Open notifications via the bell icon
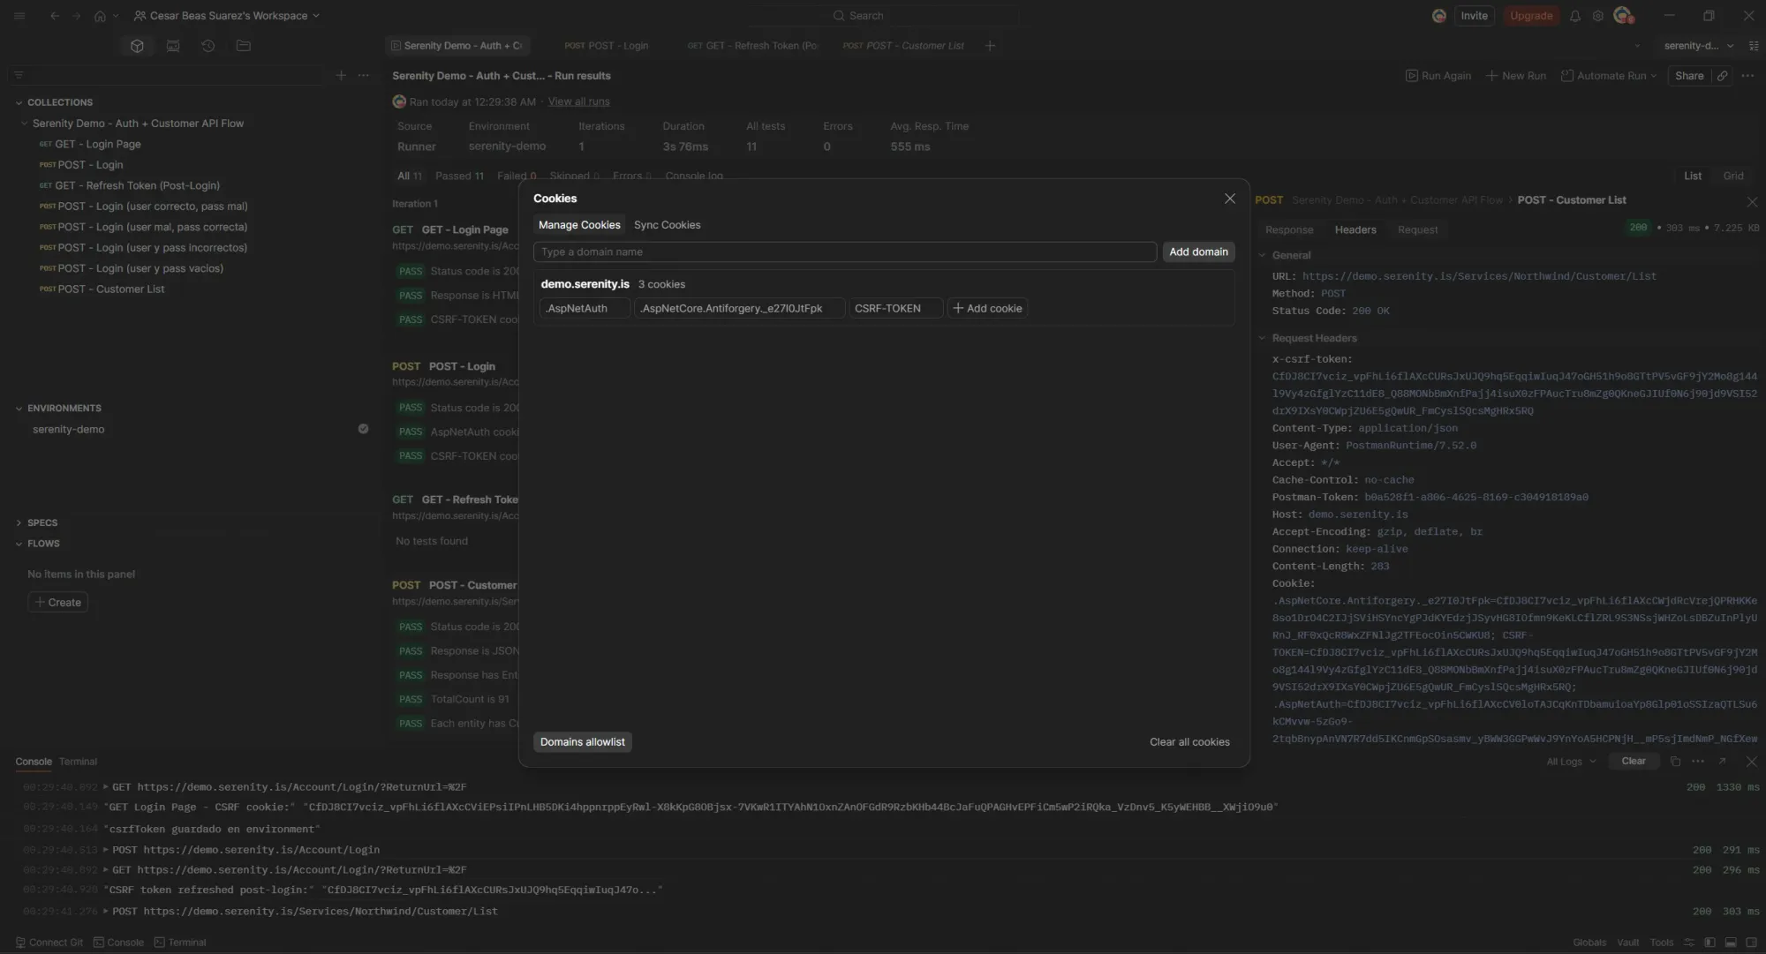The image size is (1766, 954). point(1574,15)
